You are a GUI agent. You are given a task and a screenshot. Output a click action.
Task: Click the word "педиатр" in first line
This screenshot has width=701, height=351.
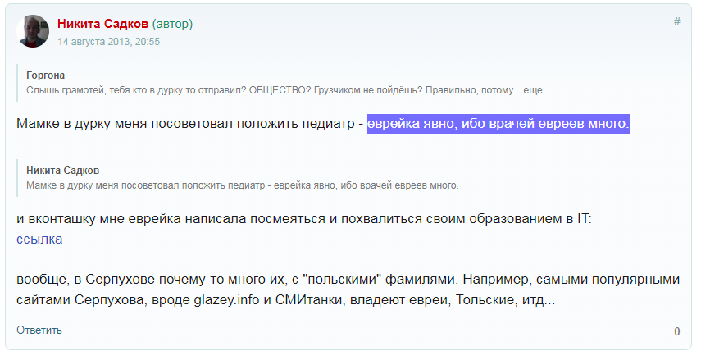tap(325, 124)
